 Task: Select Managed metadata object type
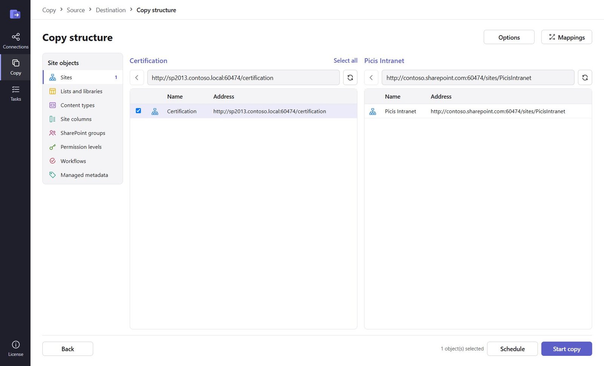(x=83, y=175)
